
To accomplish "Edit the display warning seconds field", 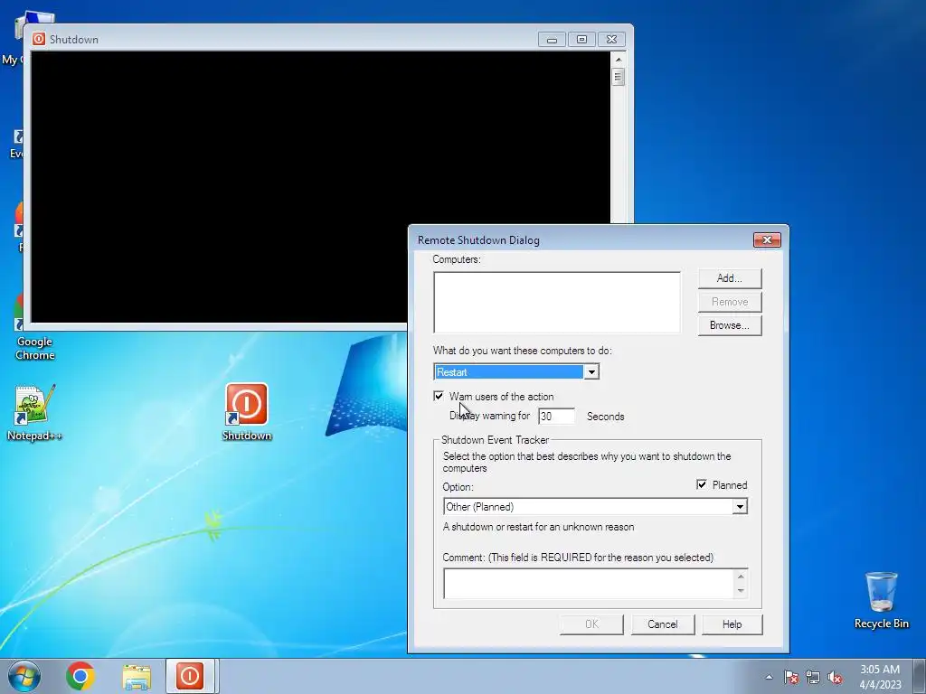I will [x=556, y=416].
